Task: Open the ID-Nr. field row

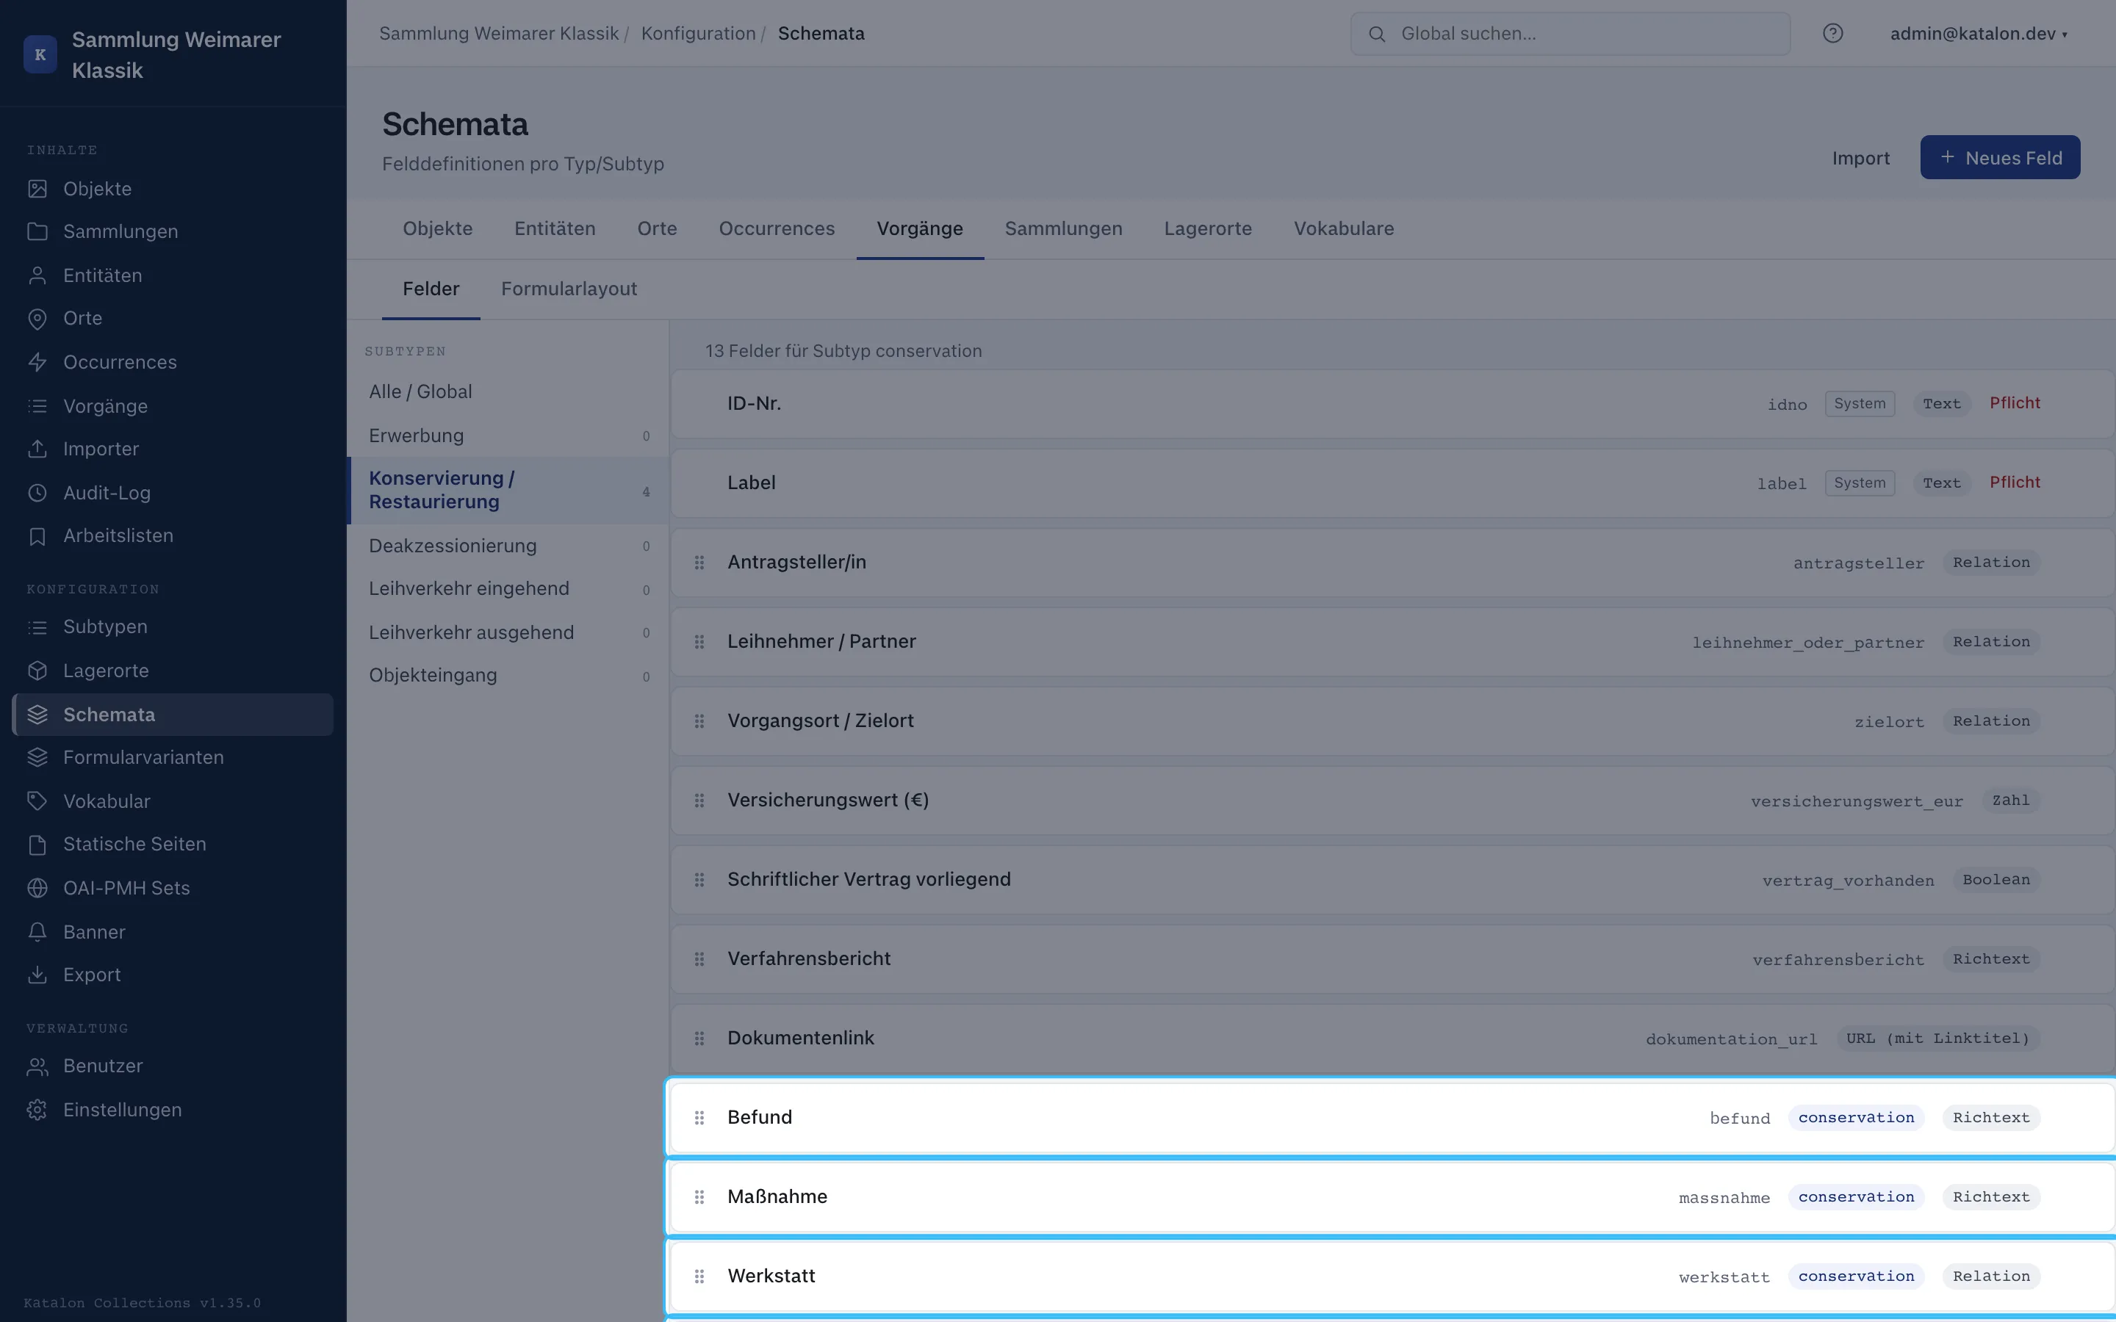Action: 1392,404
